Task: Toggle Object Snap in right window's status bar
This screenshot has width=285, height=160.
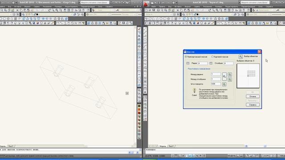Action: coord(187,156)
